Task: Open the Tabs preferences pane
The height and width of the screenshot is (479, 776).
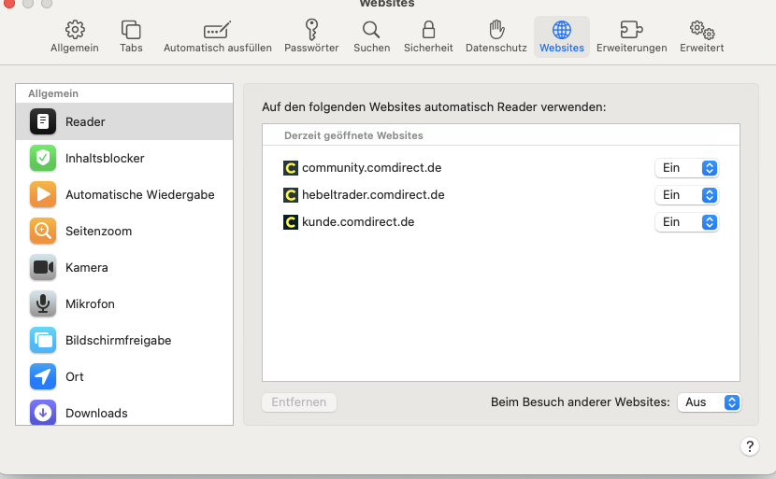Action: [131, 37]
